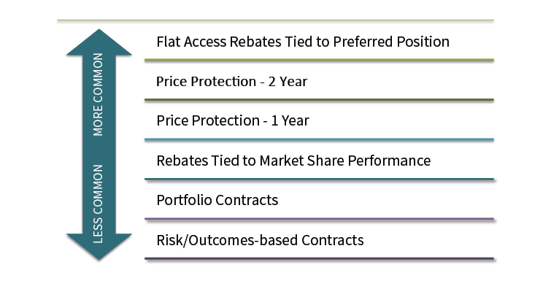Click the word Position in the first row
This screenshot has width=551, height=289.
pos(423,42)
